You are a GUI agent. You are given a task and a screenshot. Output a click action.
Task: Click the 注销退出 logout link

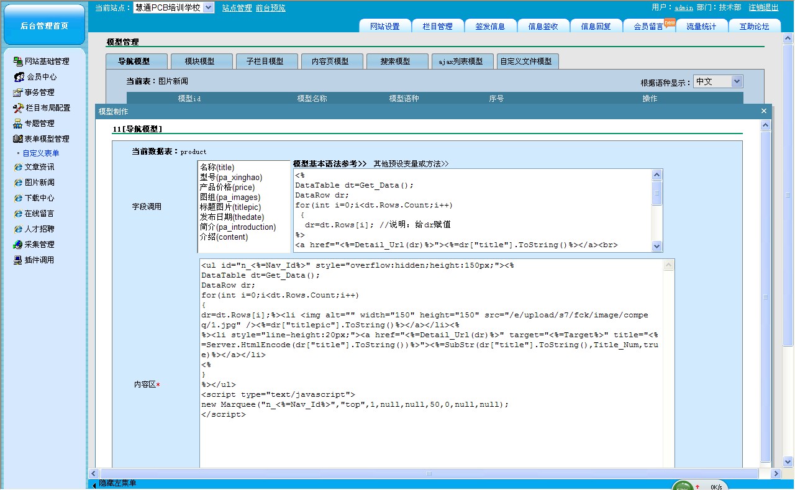[x=763, y=7]
